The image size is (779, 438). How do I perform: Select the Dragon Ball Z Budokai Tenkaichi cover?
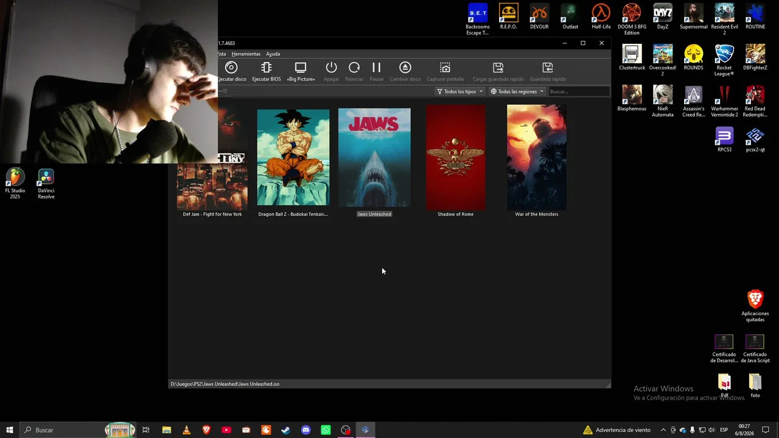(x=293, y=158)
